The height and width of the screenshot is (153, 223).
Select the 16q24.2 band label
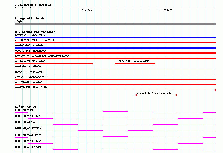[x=20, y=21]
